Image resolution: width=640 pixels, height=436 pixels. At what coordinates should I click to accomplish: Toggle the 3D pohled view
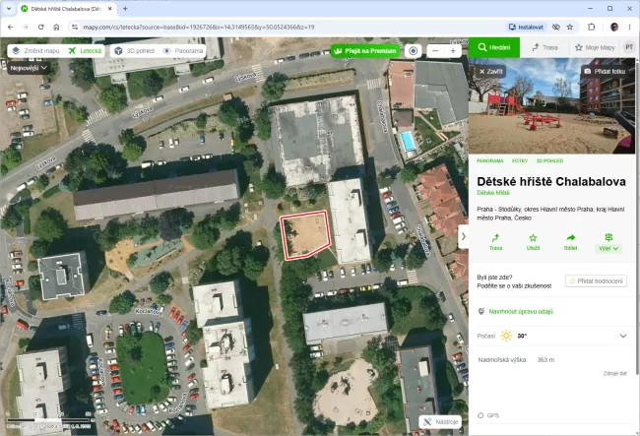click(x=135, y=51)
